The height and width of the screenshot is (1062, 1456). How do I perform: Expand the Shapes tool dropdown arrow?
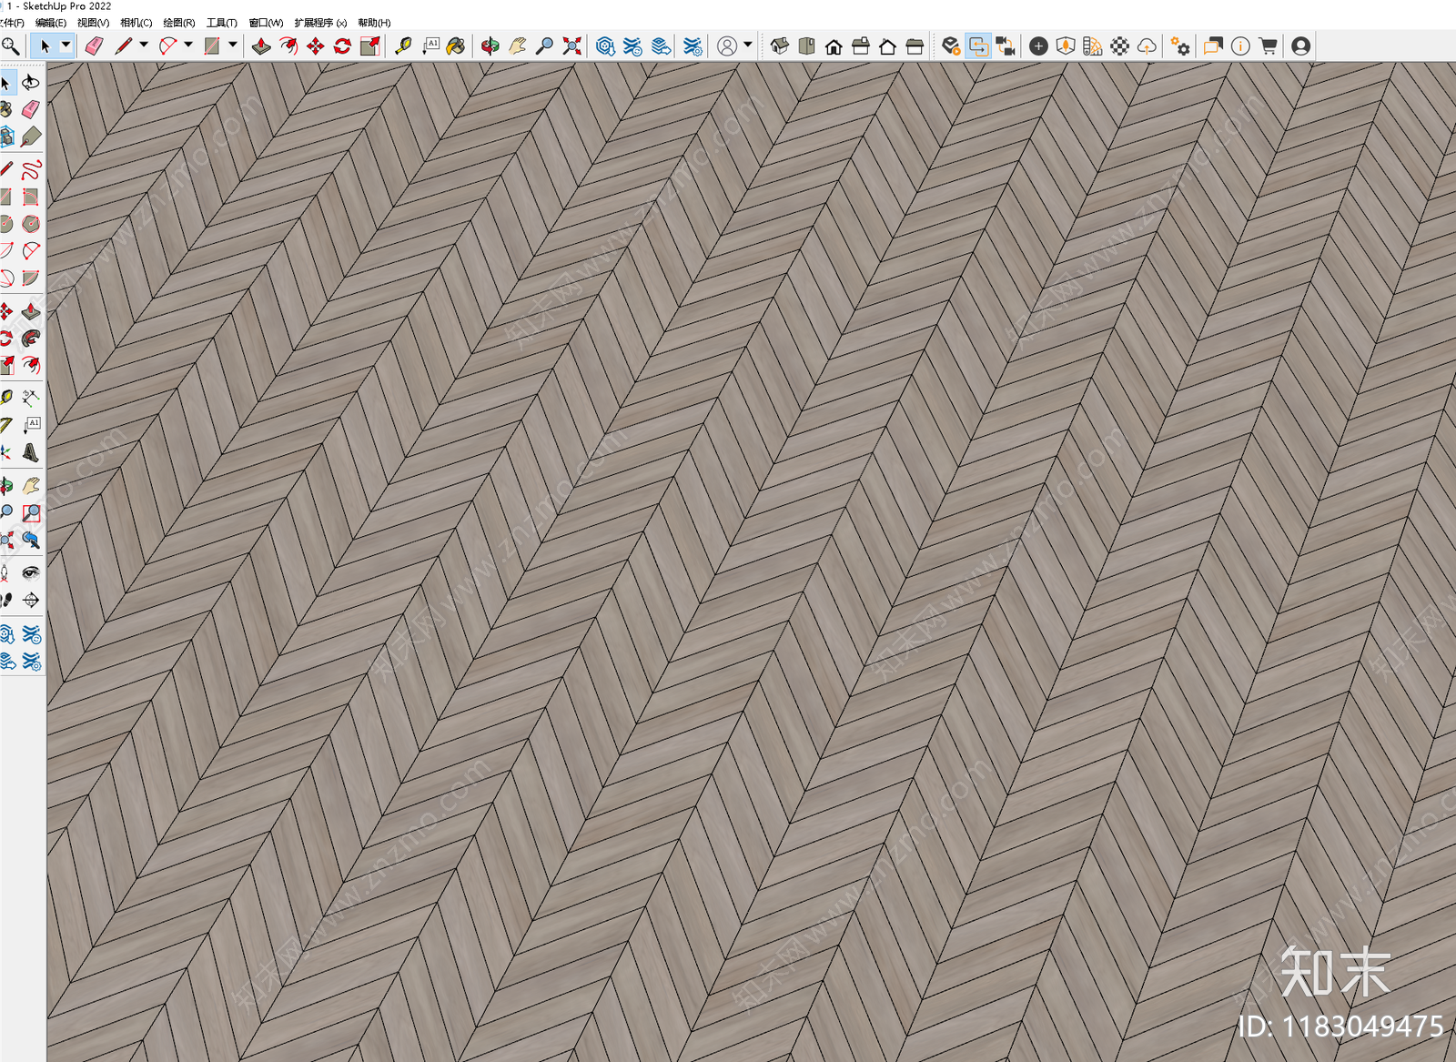click(x=233, y=45)
